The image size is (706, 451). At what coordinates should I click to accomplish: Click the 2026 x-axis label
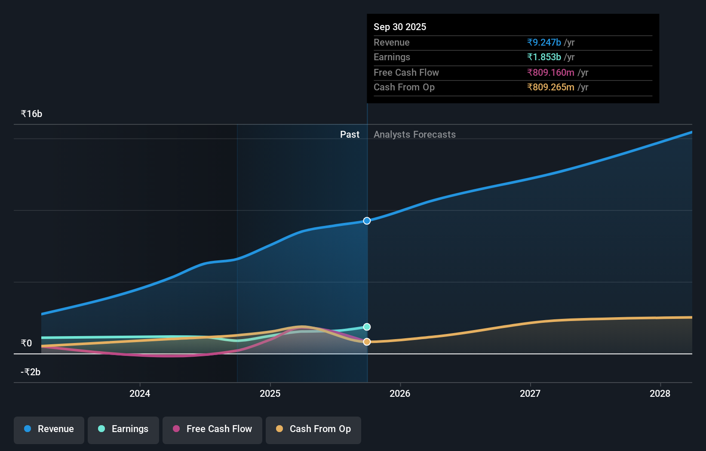(400, 393)
